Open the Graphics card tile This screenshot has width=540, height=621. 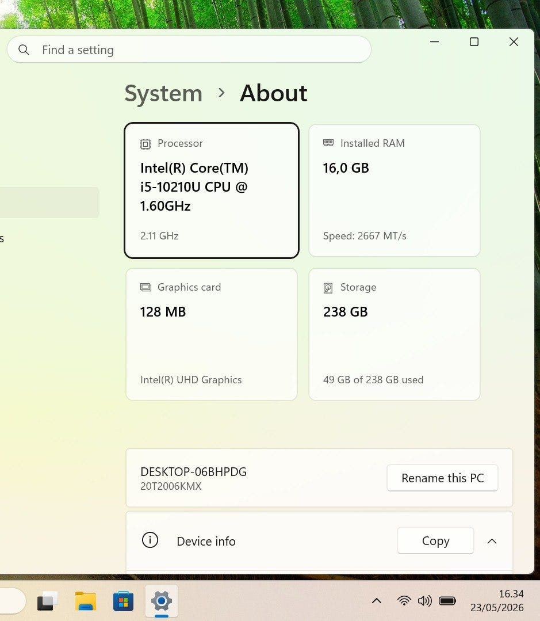point(212,334)
